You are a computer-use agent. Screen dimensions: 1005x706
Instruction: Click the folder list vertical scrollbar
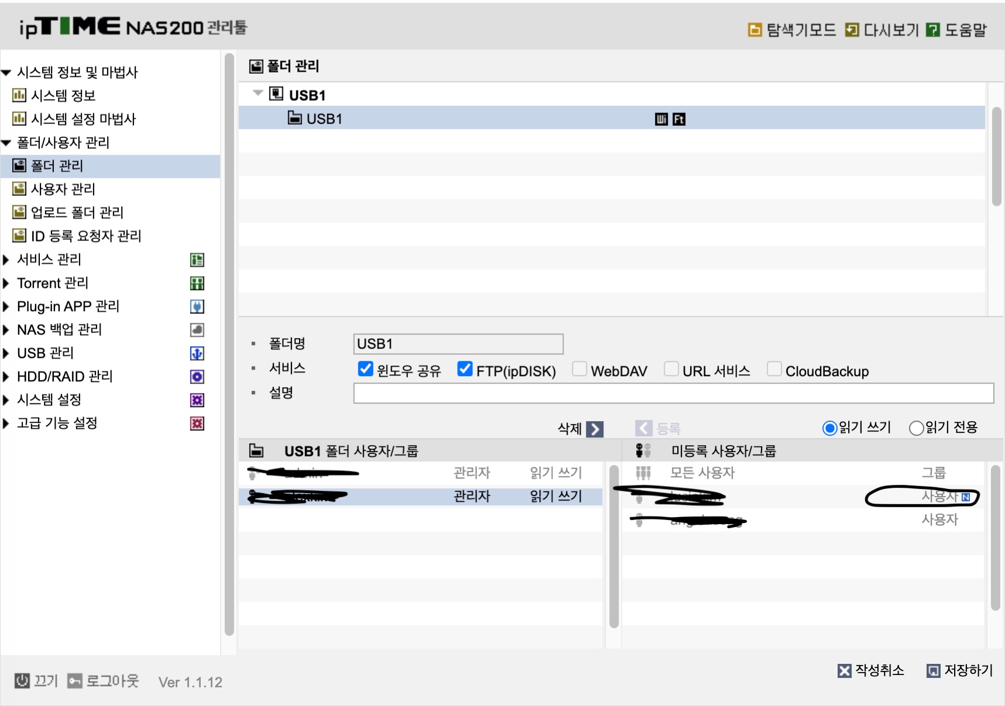(996, 157)
